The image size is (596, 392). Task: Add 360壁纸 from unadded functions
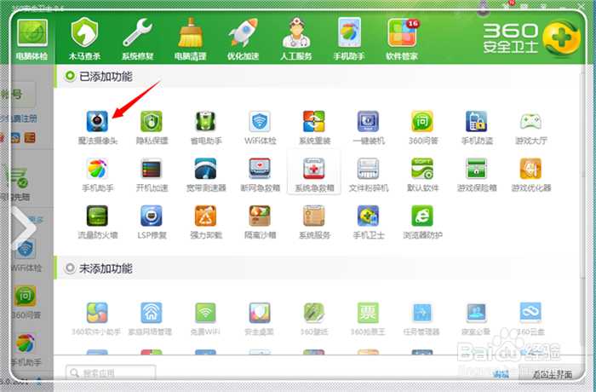click(313, 319)
